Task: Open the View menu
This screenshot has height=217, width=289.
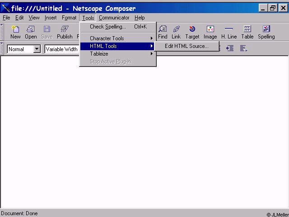Action: point(34,18)
